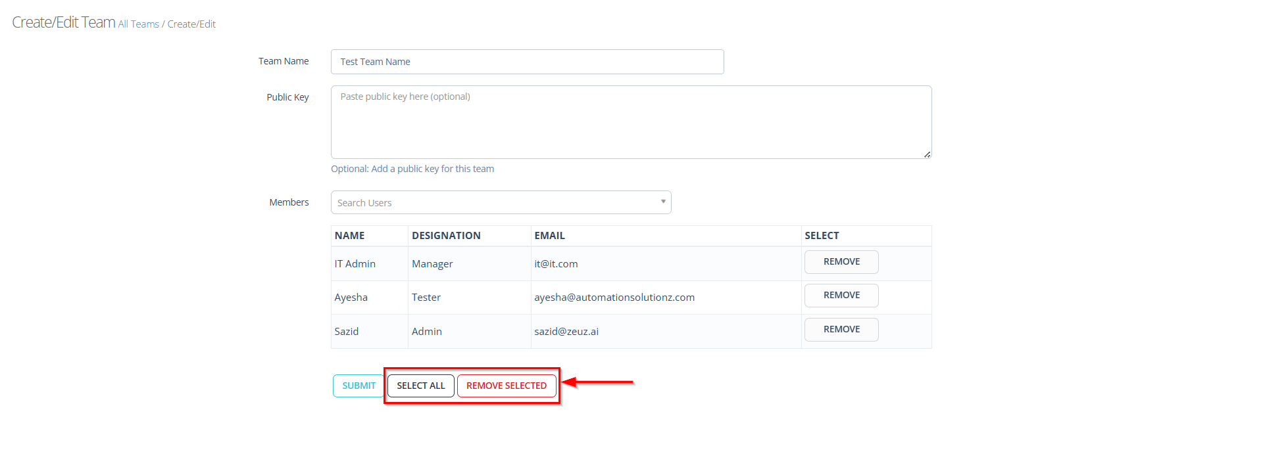Click Ayesha's email address cell
The width and height of the screenshot is (1263, 467).
click(x=614, y=298)
